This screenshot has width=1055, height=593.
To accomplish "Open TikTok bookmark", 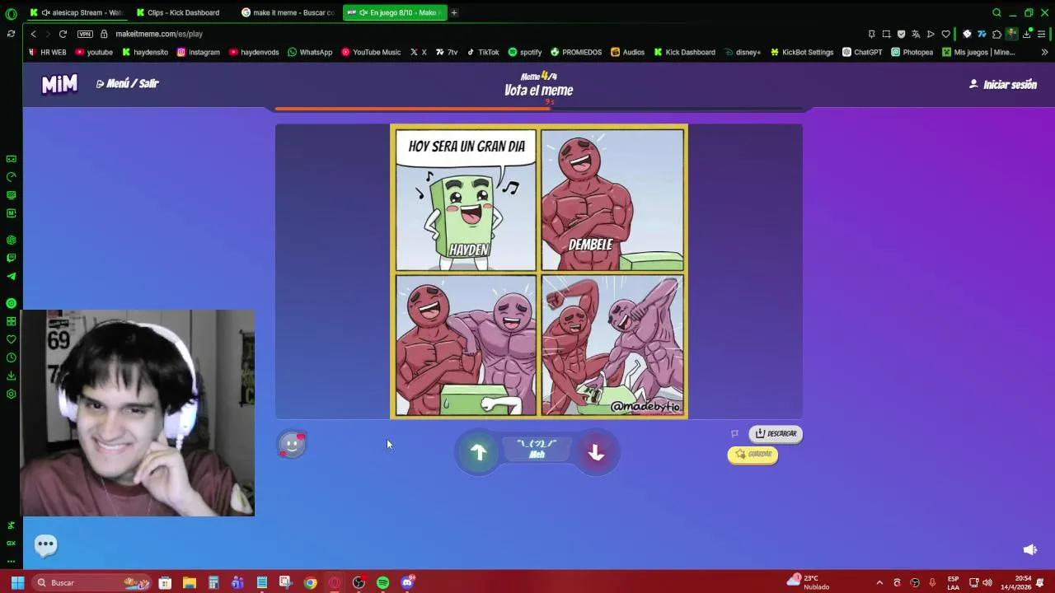I will click(x=483, y=52).
